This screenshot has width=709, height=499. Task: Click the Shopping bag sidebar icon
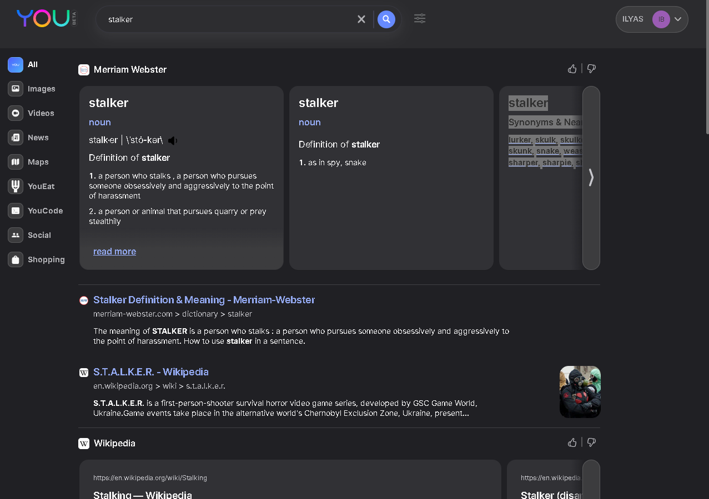tap(16, 259)
